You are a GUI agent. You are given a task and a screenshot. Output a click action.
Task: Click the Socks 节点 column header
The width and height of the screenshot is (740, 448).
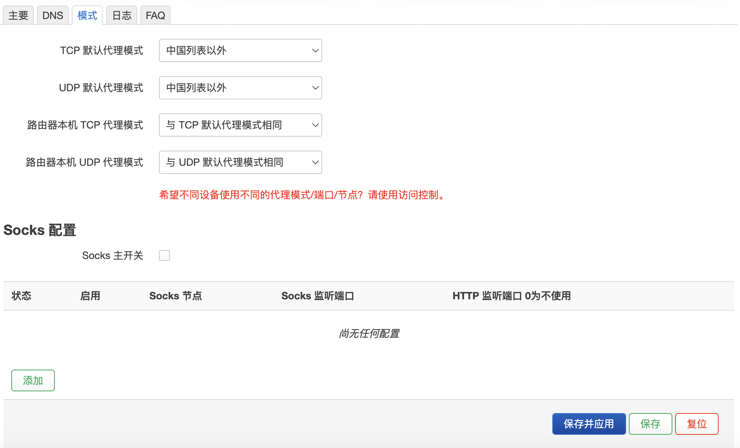(176, 296)
